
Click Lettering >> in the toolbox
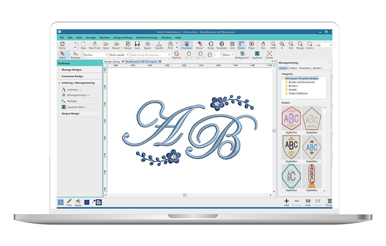(x=74, y=89)
